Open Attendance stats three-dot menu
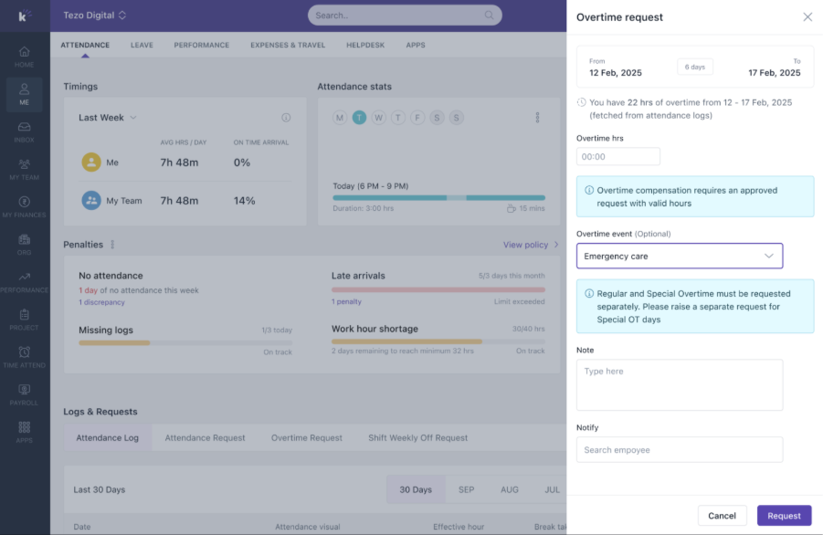The height and width of the screenshot is (535, 823). pos(537,118)
